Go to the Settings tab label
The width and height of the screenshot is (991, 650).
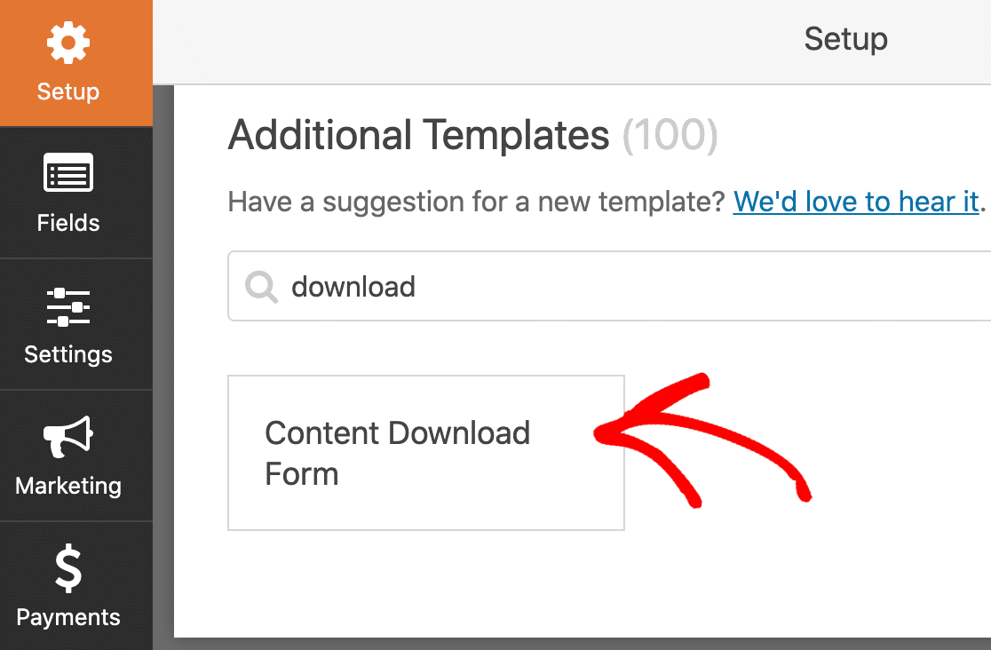[68, 354]
